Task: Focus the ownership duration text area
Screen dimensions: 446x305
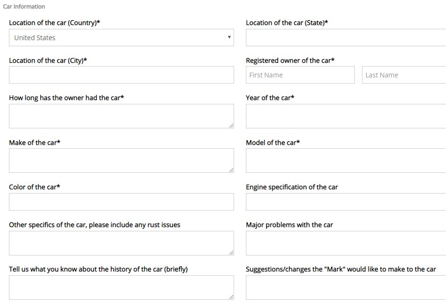Action: click(x=121, y=116)
